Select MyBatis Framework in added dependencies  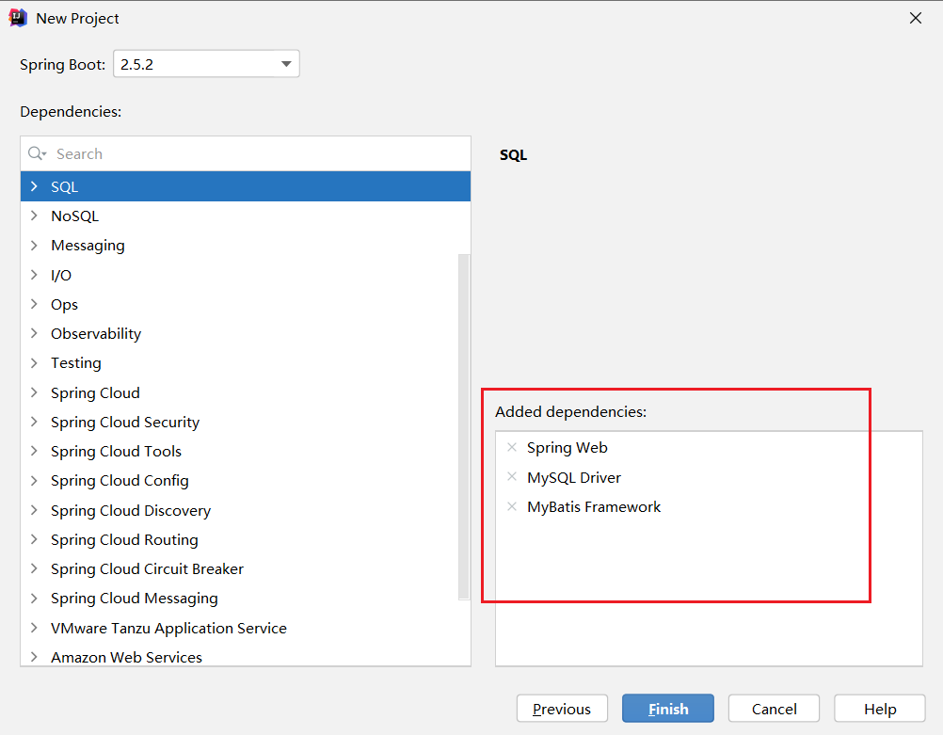click(x=594, y=507)
